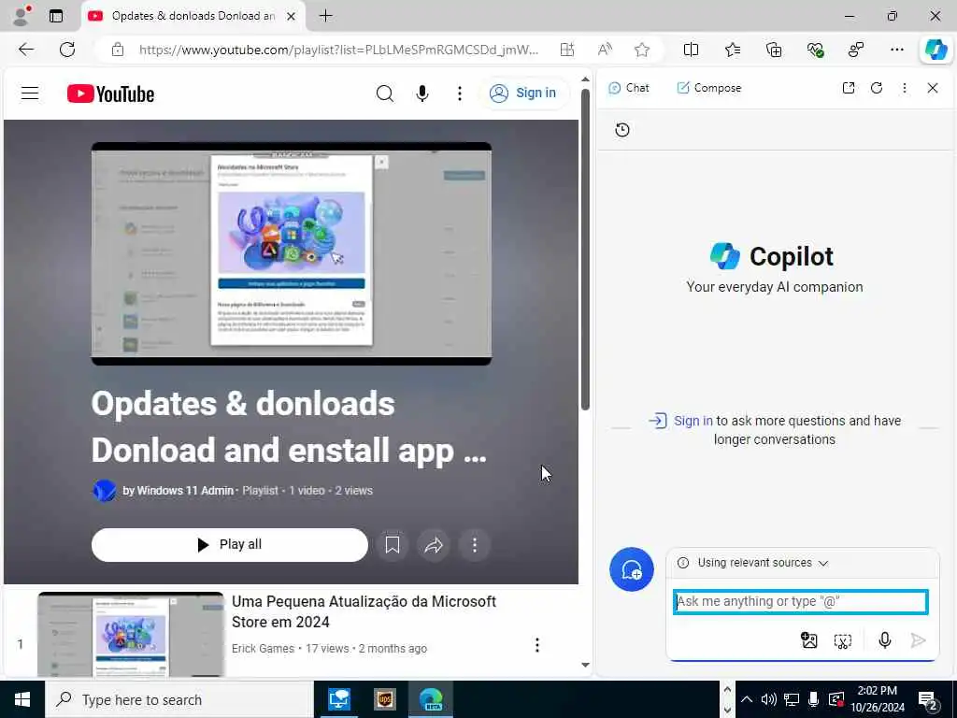Image resolution: width=957 pixels, height=718 pixels.
Task: Open the volume control in tray
Action: [x=768, y=699]
